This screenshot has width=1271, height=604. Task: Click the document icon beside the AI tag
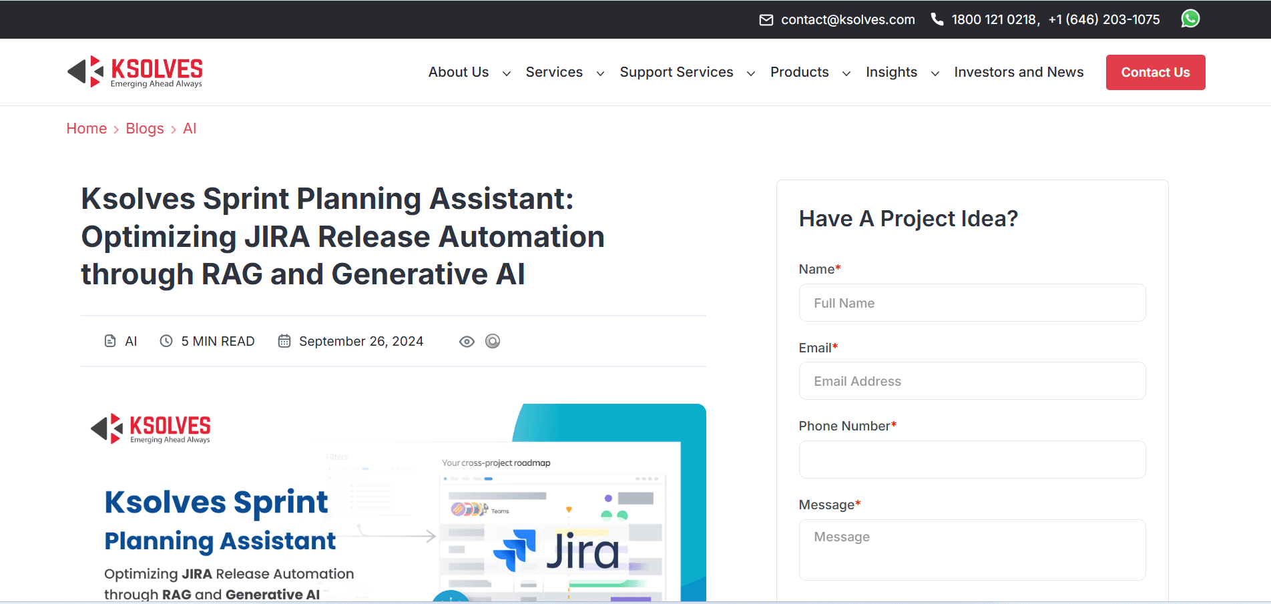click(x=110, y=340)
